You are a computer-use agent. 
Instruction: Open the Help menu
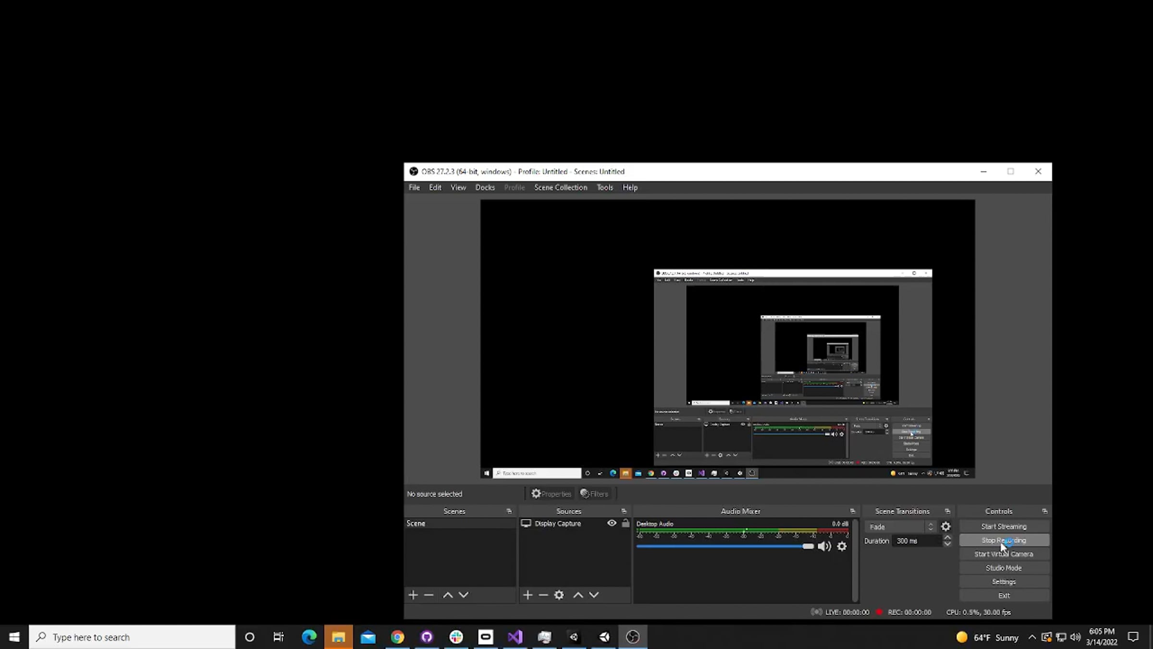(x=630, y=187)
